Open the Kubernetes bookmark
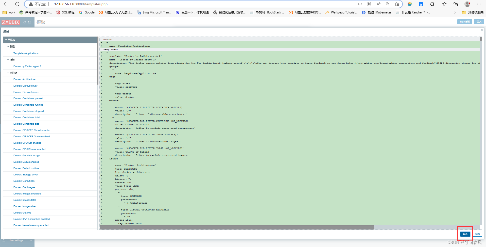 click(377, 12)
